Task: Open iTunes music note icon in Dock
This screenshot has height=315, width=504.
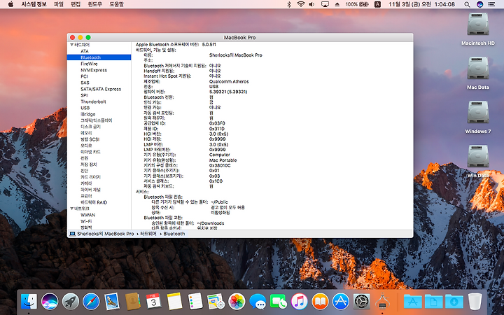Action: pos(300,302)
